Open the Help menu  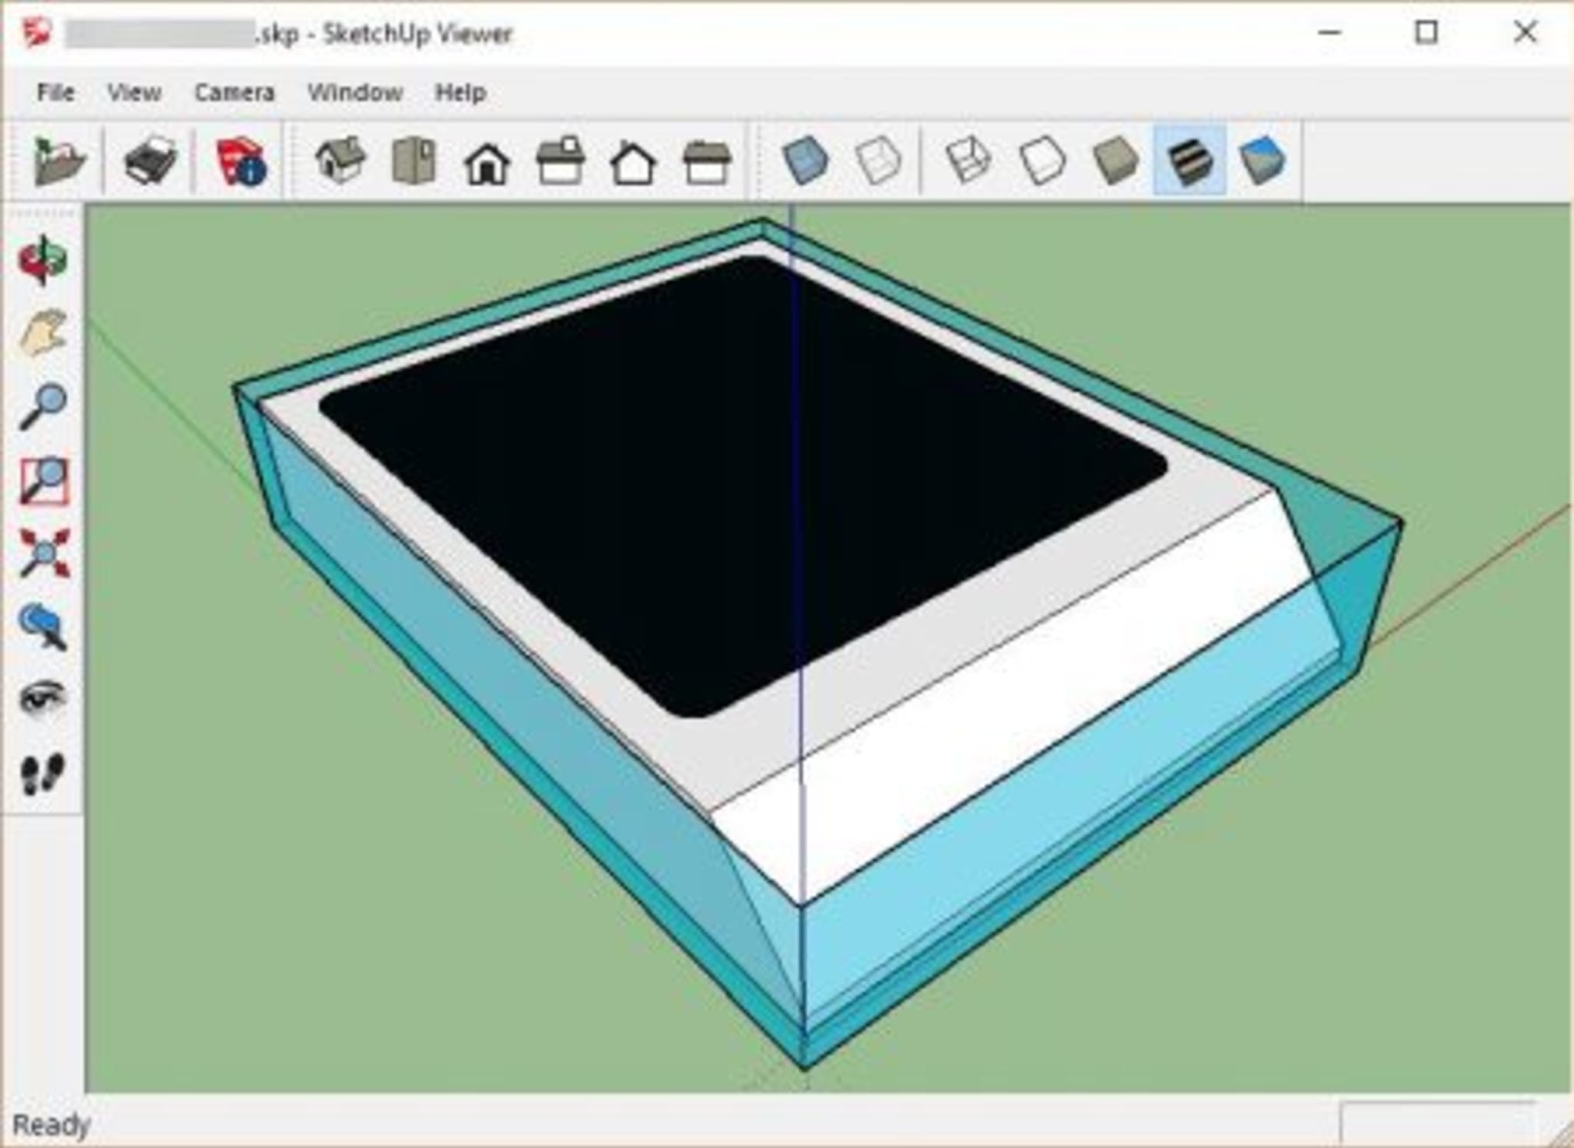pyautogui.click(x=460, y=93)
